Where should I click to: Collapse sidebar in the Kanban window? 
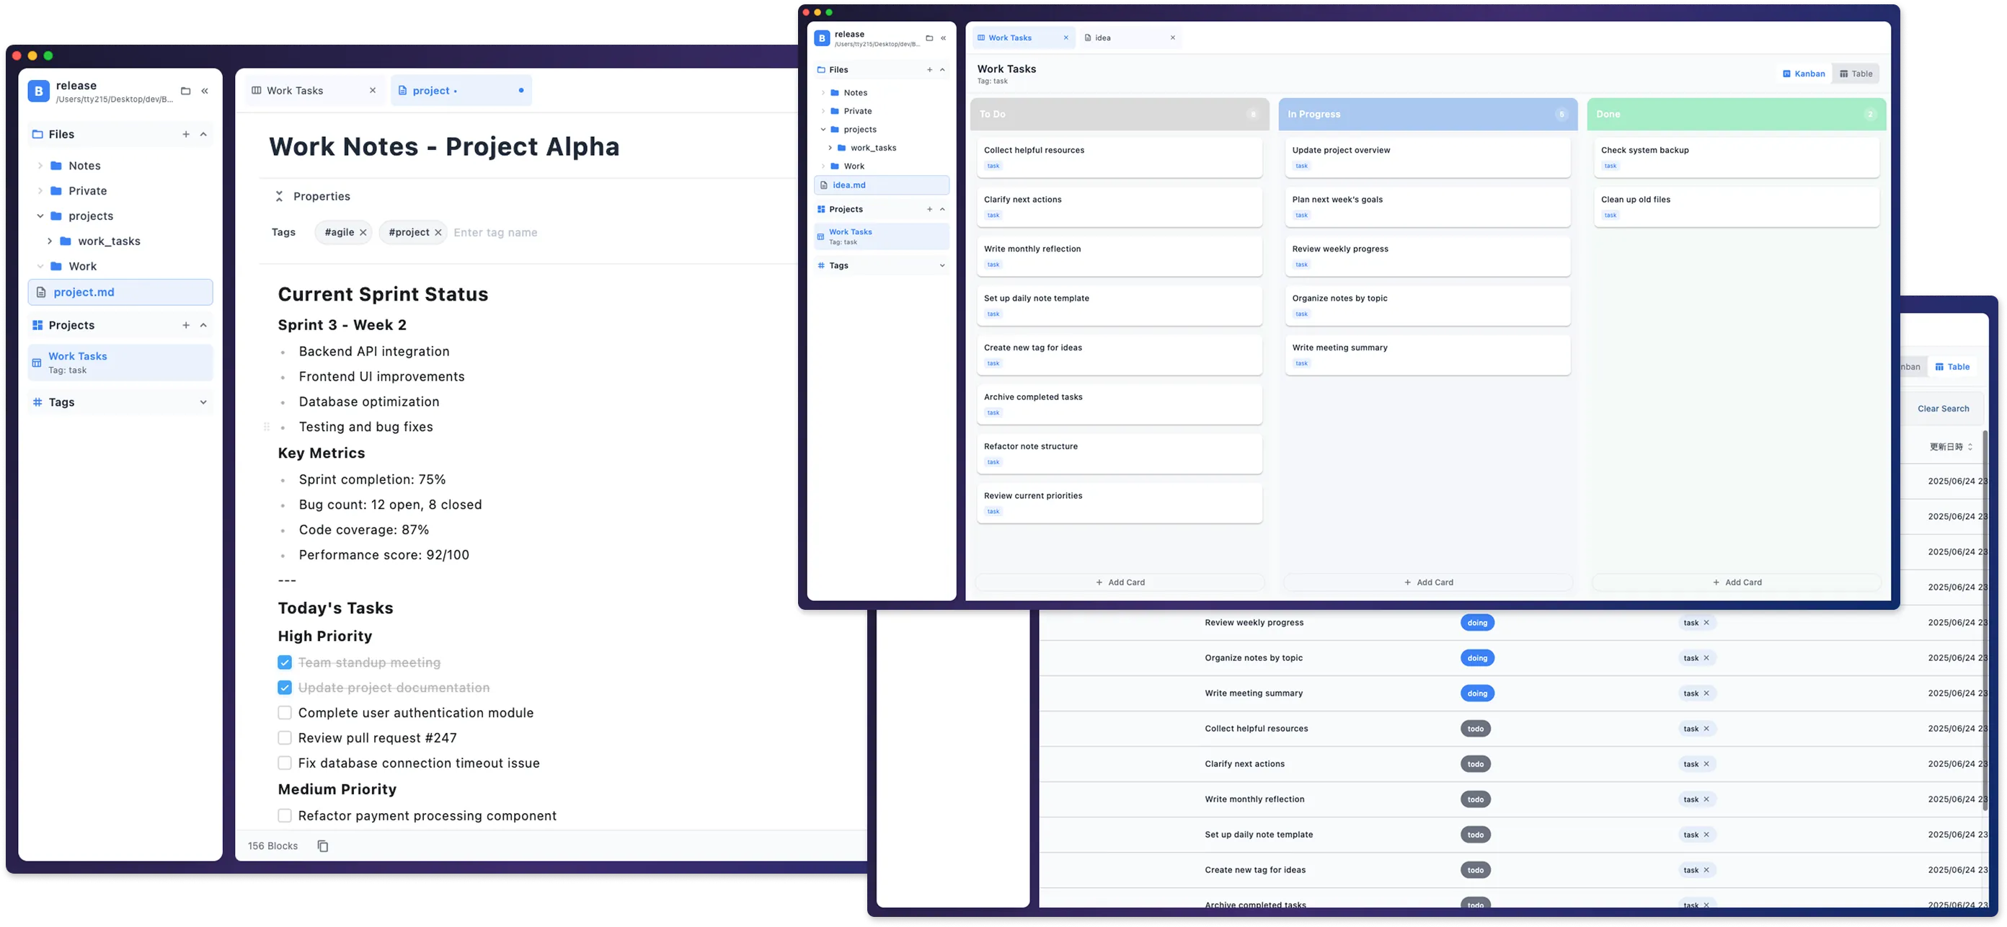click(943, 38)
